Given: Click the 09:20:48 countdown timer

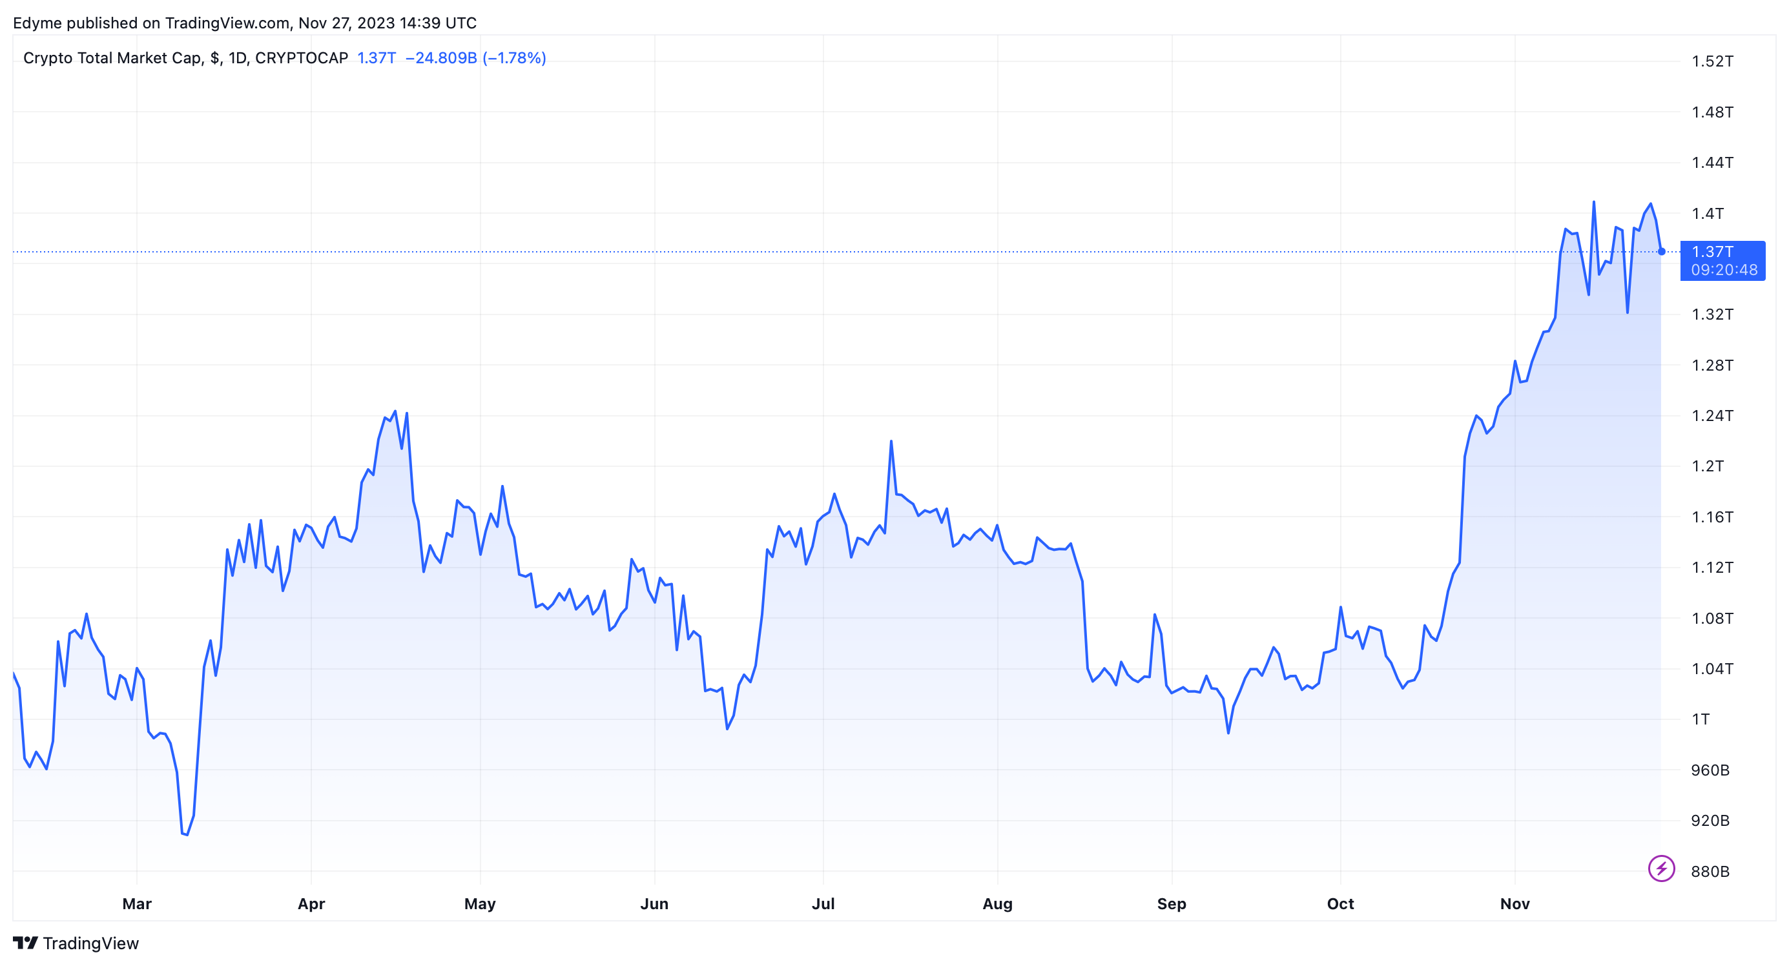Looking at the screenshot, I should tap(1724, 269).
